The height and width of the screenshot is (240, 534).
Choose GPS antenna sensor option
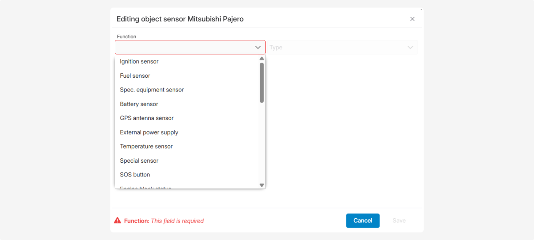click(x=147, y=118)
